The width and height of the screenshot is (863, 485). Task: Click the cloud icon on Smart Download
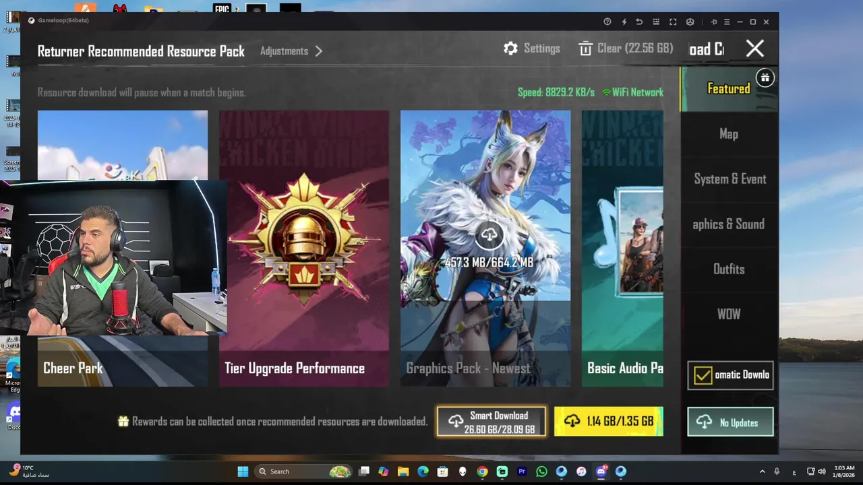click(456, 421)
